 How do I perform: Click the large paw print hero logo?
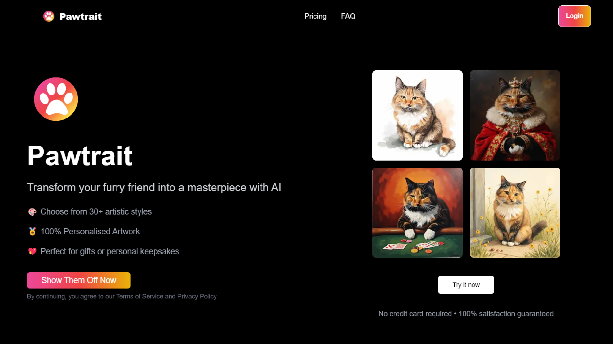[x=56, y=99]
